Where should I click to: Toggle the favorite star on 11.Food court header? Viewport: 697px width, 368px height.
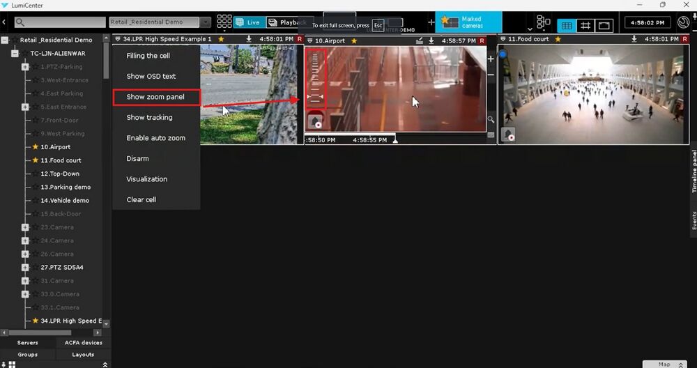pyautogui.click(x=558, y=40)
